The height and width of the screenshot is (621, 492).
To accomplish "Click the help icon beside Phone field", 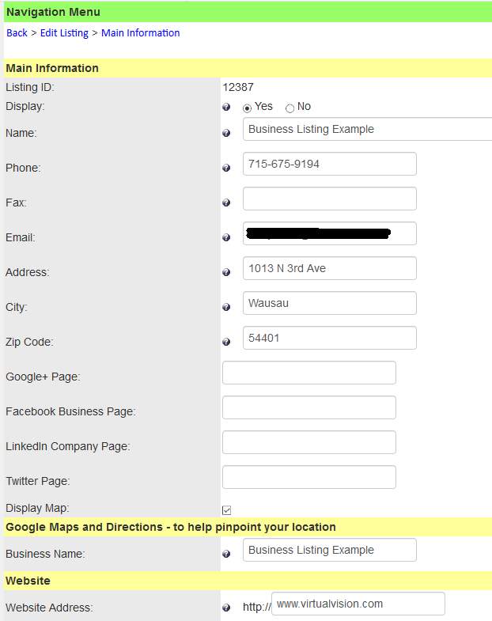I will coord(226,168).
